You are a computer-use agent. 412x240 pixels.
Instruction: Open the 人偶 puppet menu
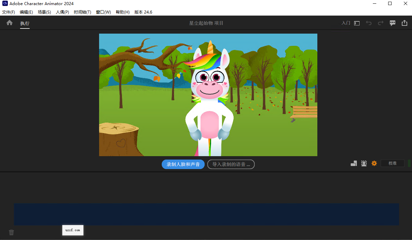pyautogui.click(x=62, y=12)
